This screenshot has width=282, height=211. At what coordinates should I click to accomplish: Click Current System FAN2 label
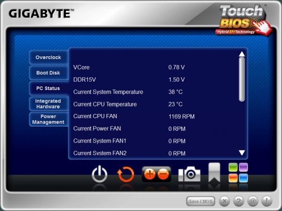click(x=100, y=153)
